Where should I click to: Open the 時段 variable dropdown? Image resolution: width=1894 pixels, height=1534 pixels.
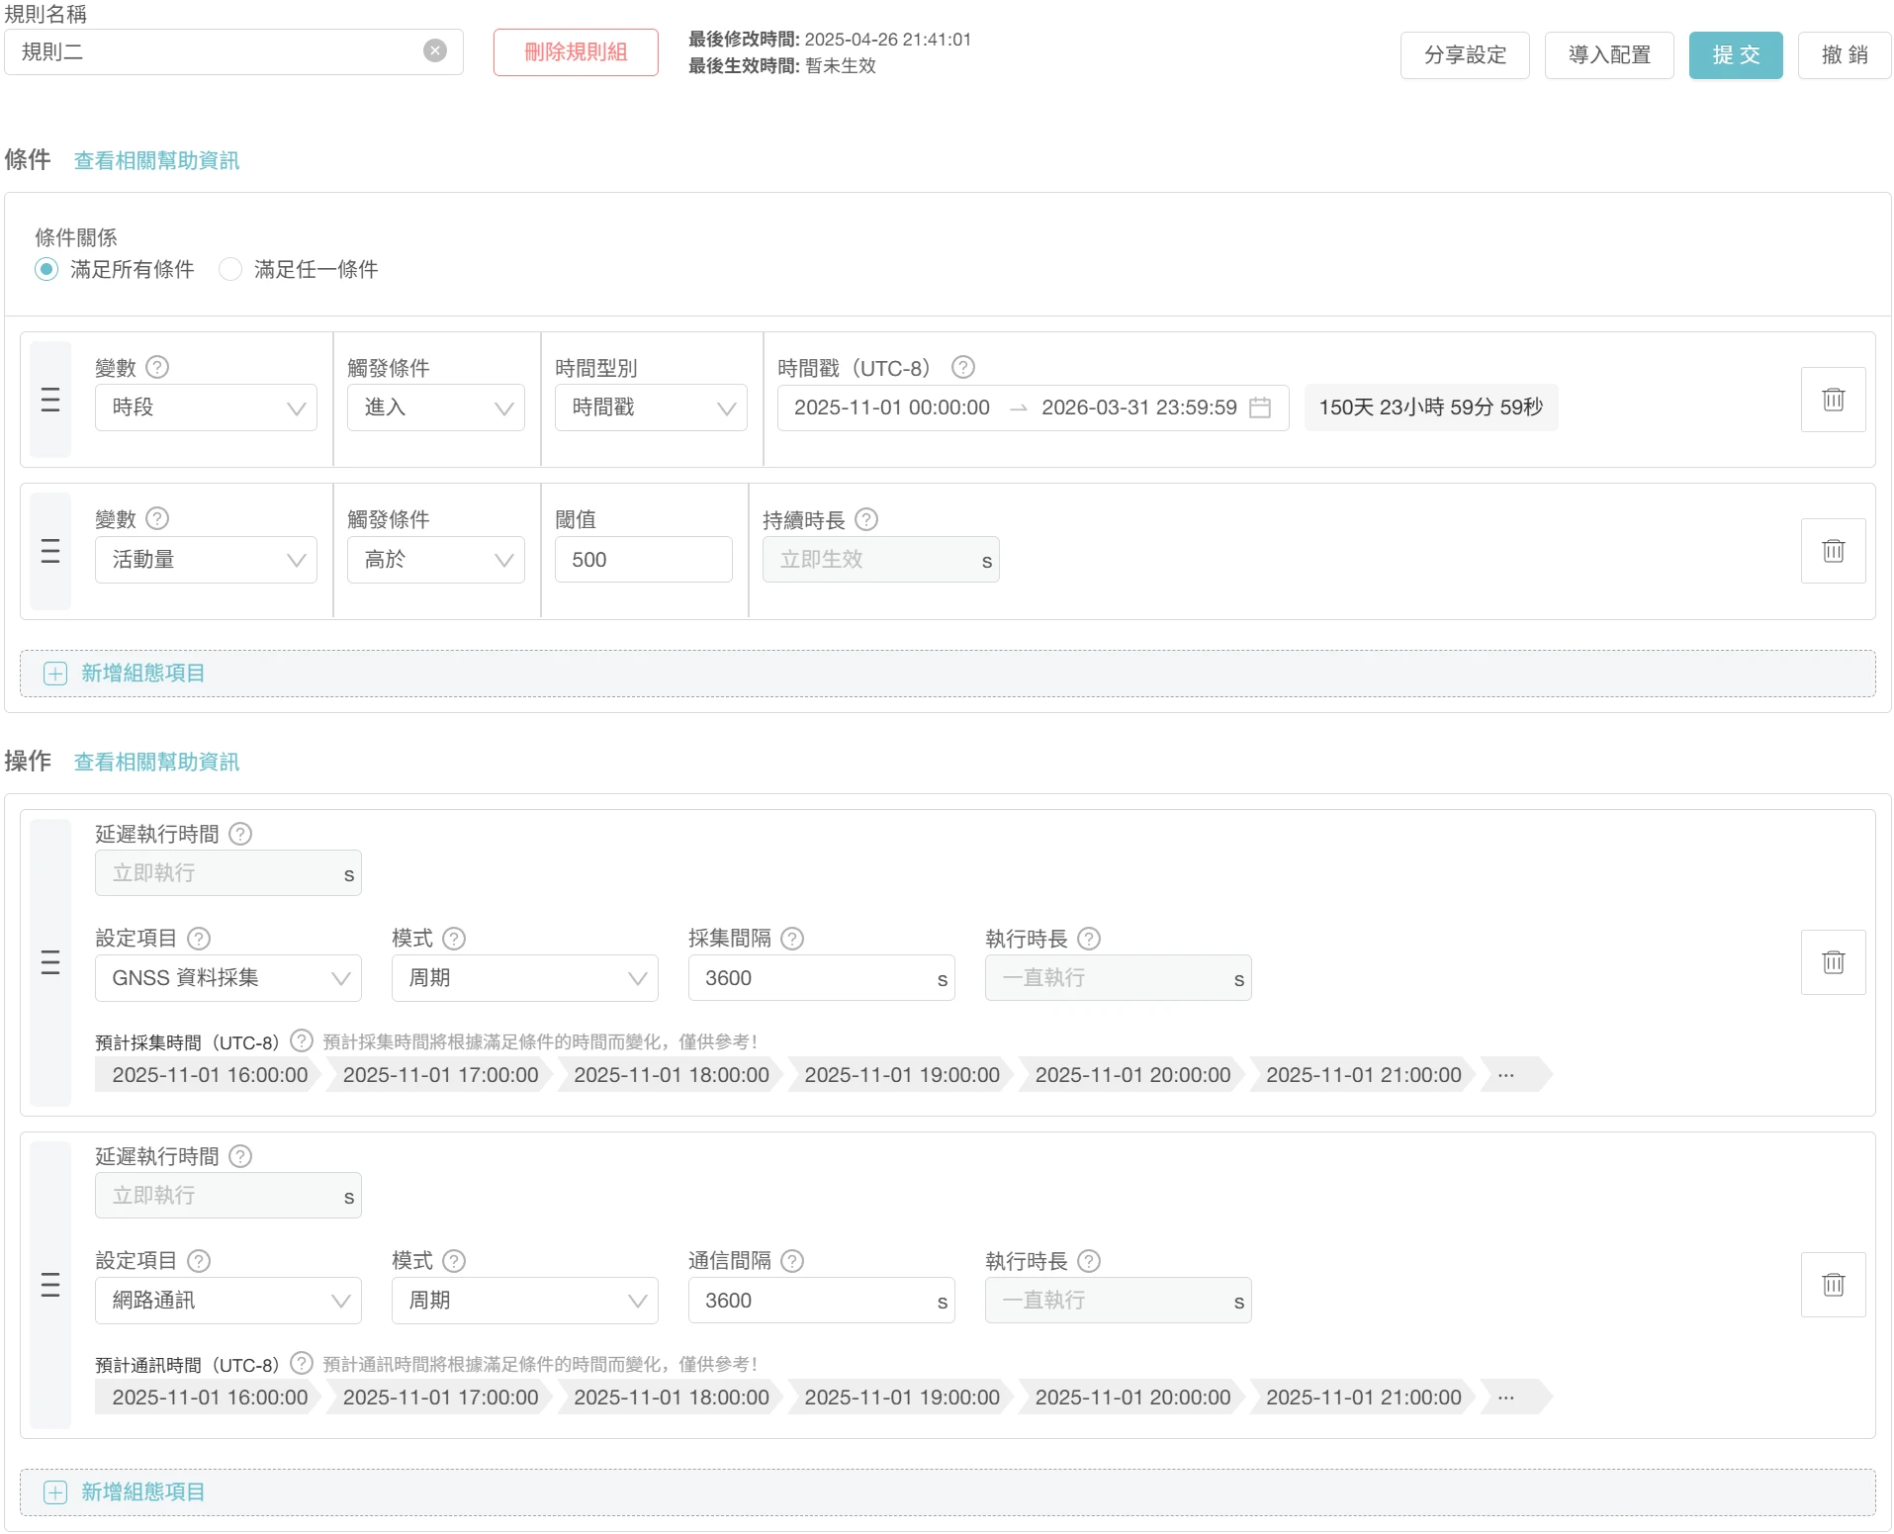click(206, 407)
